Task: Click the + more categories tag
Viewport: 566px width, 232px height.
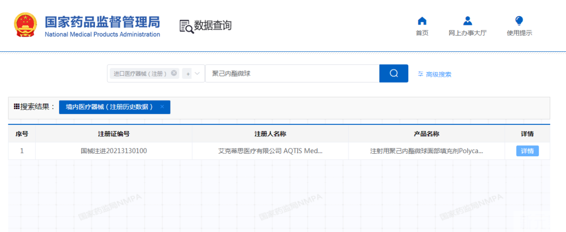Action: point(188,74)
